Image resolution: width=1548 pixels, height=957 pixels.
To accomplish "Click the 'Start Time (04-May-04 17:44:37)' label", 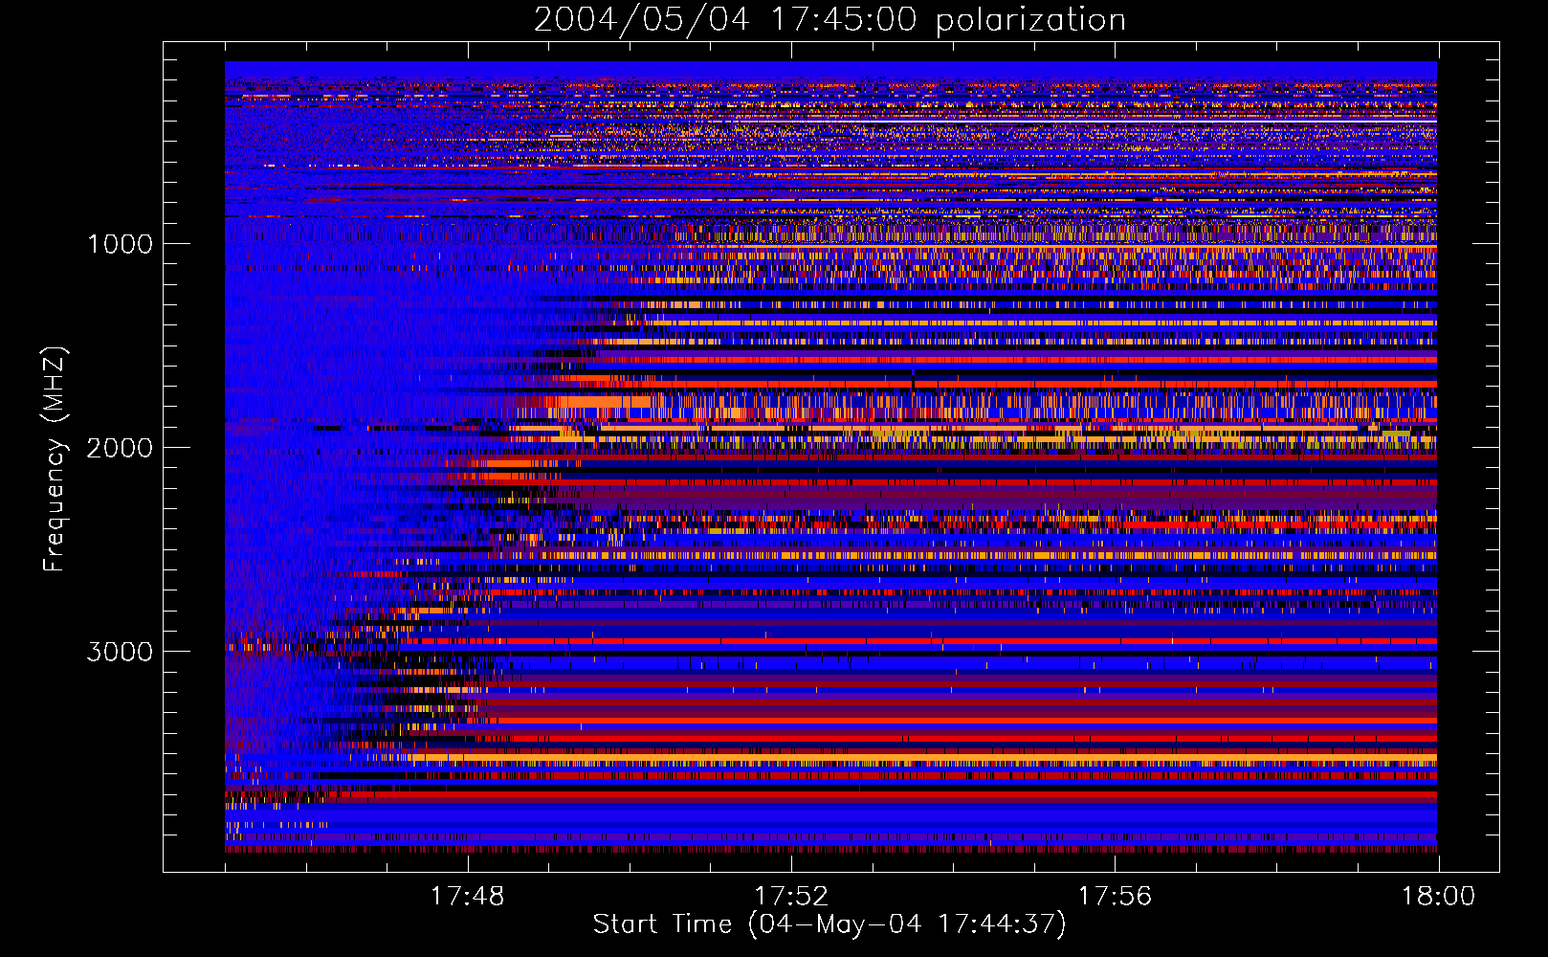I will pos(829,924).
